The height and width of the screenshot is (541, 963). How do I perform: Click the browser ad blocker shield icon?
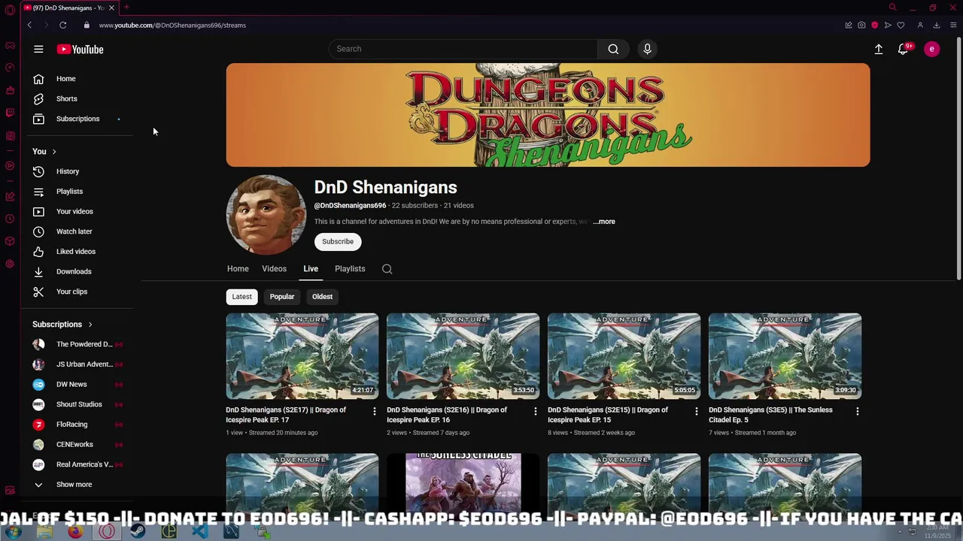coord(874,25)
